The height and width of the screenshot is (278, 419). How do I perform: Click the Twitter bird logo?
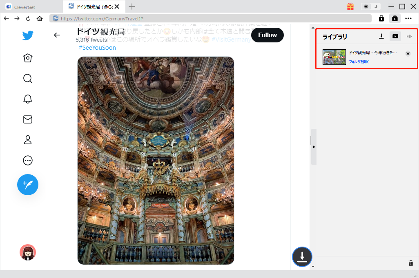(28, 35)
